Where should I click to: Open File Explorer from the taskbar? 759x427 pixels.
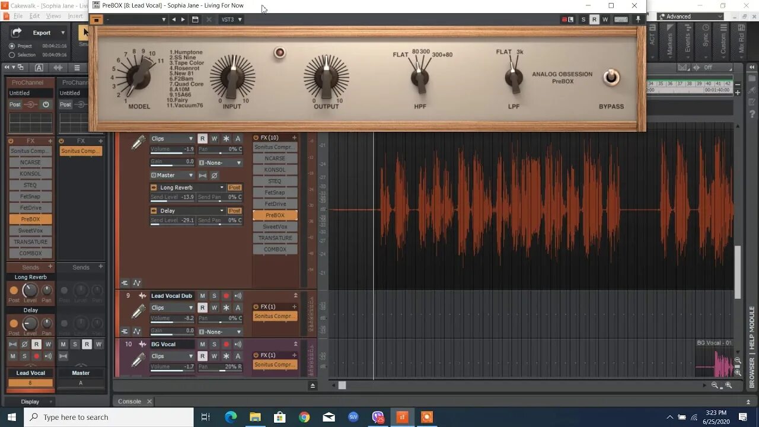coord(255,417)
